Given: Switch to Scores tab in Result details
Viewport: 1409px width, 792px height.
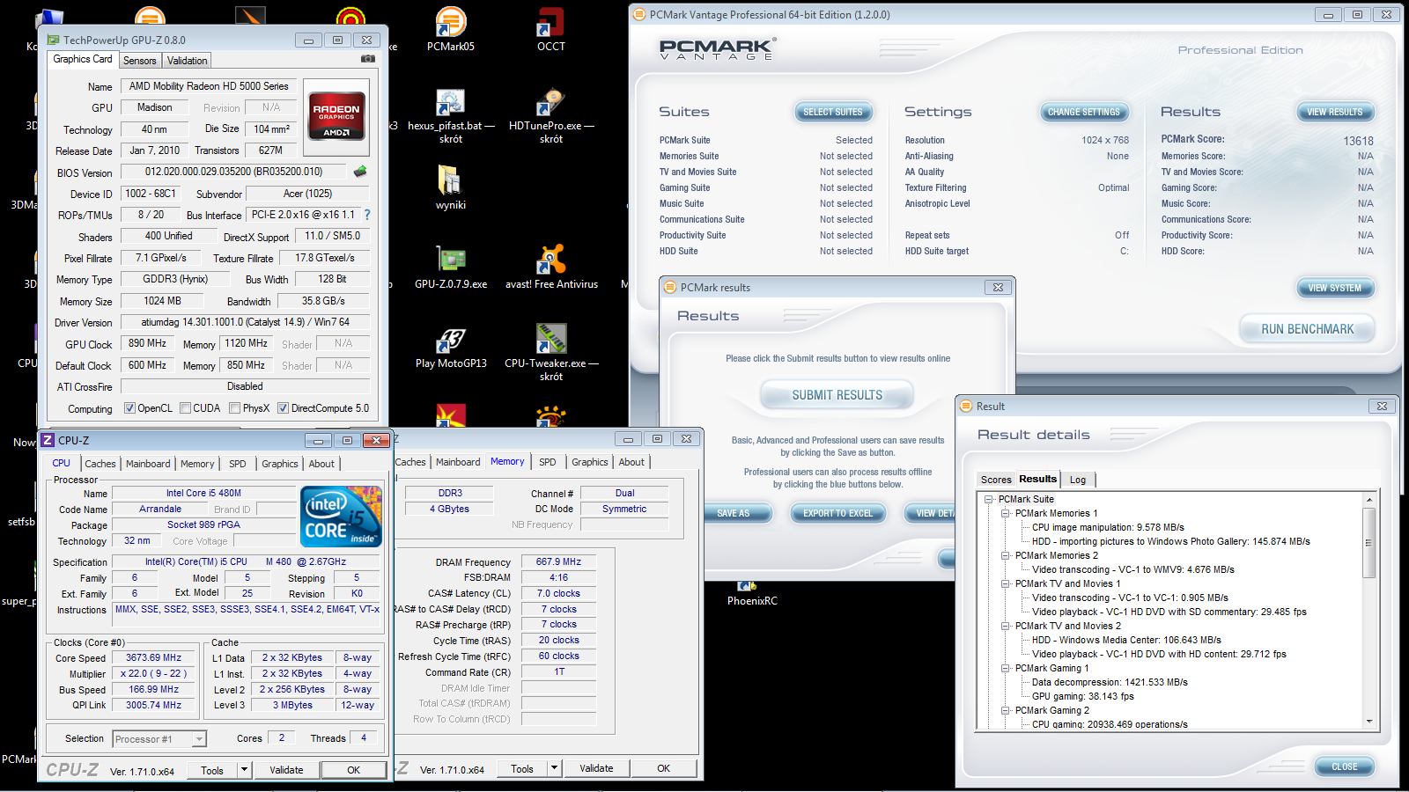Looking at the screenshot, I should tap(996, 480).
